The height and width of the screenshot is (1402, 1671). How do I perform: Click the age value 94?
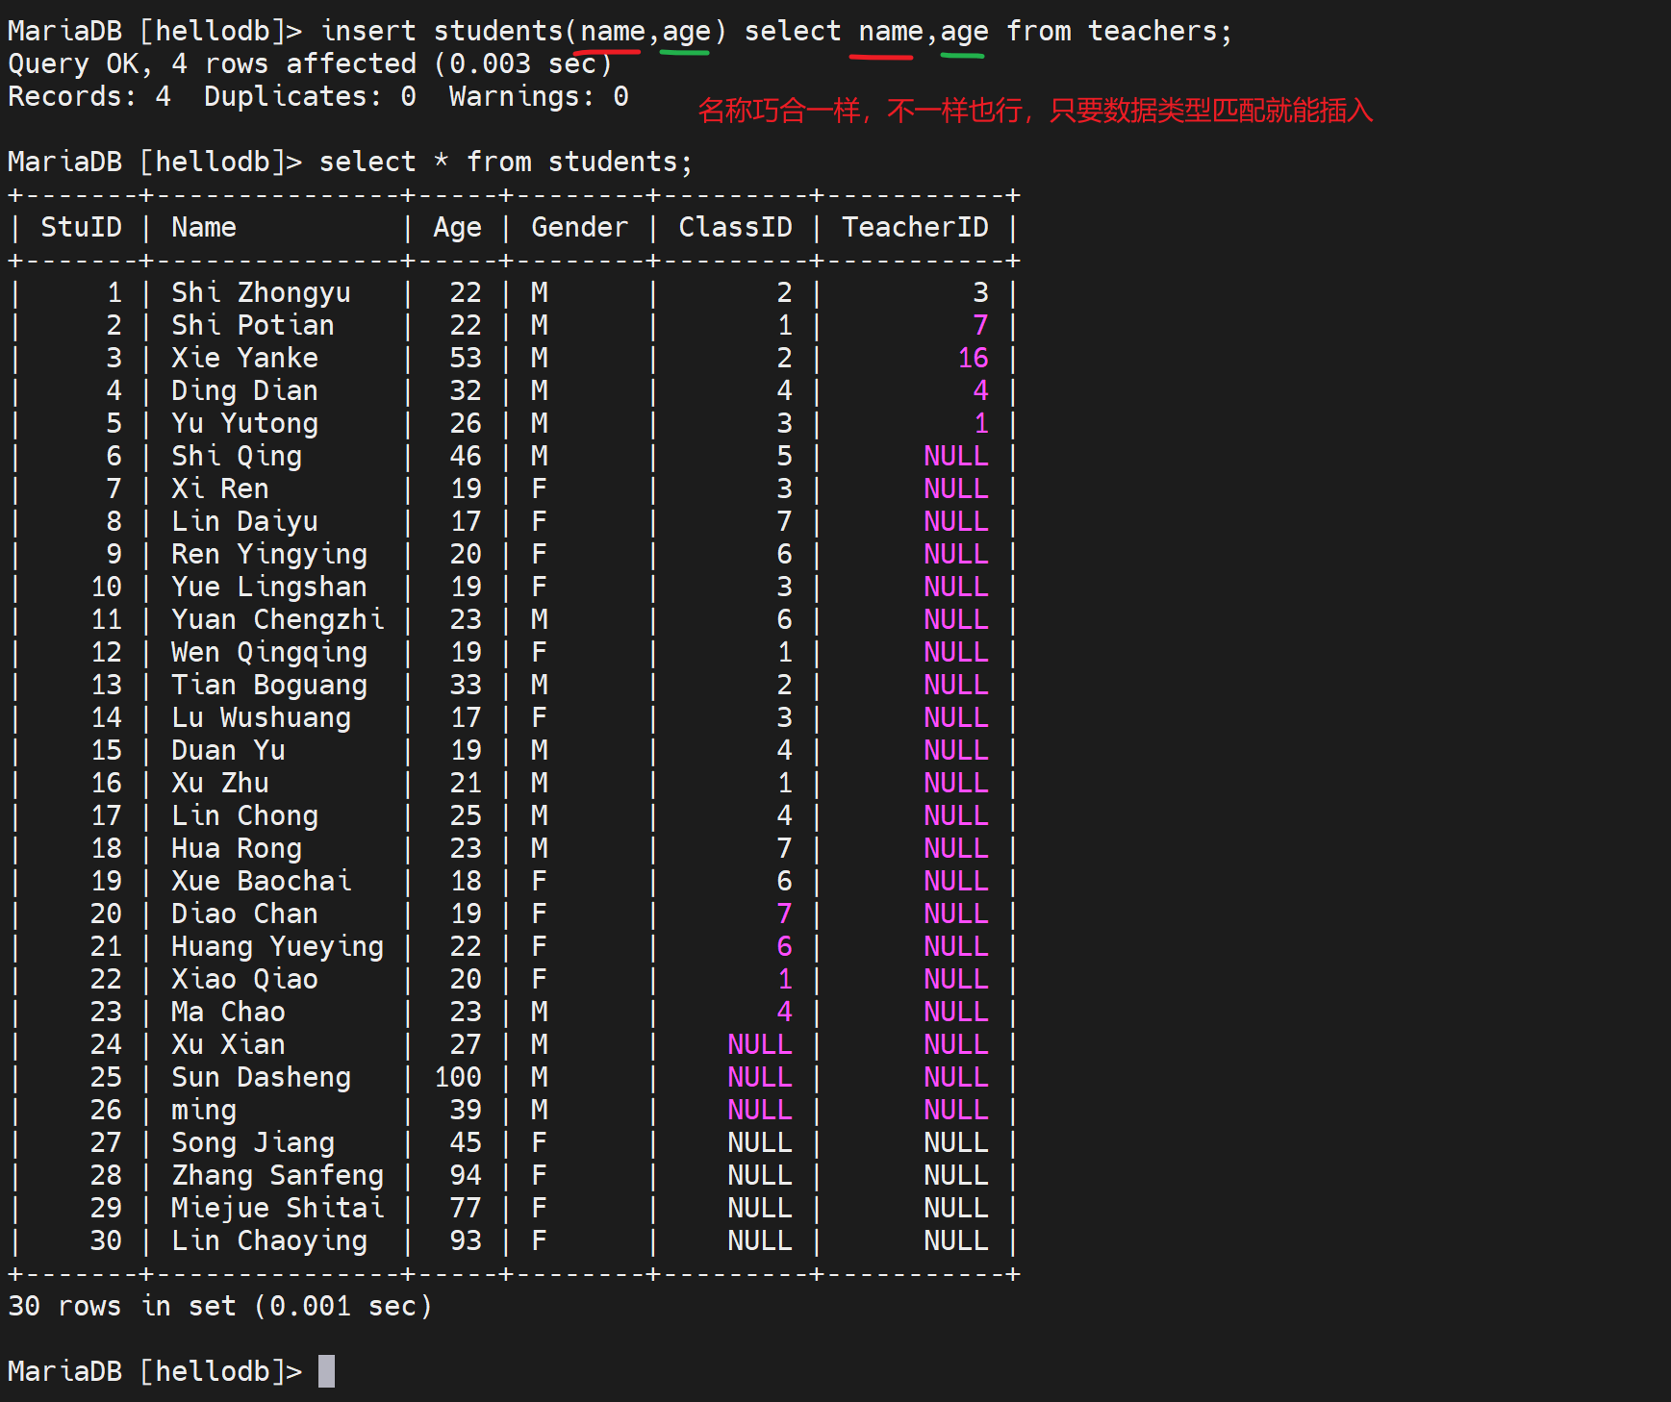pyautogui.click(x=466, y=1175)
